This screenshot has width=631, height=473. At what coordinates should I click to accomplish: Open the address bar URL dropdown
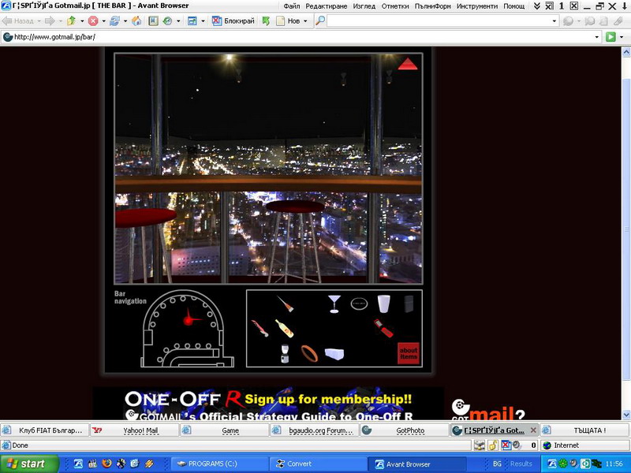[x=597, y=37]
